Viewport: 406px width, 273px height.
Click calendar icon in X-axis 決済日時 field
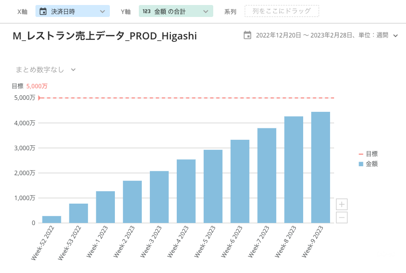point(43,11)
